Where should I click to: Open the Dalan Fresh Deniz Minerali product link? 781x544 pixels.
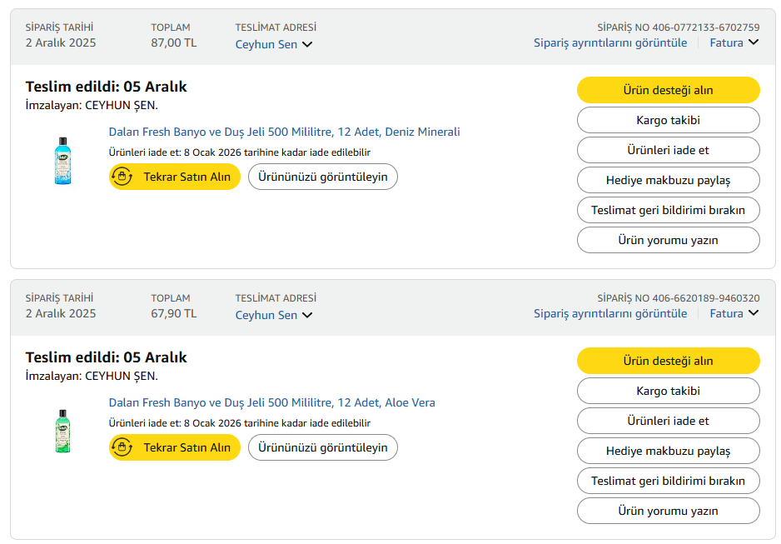click(285, 132)
